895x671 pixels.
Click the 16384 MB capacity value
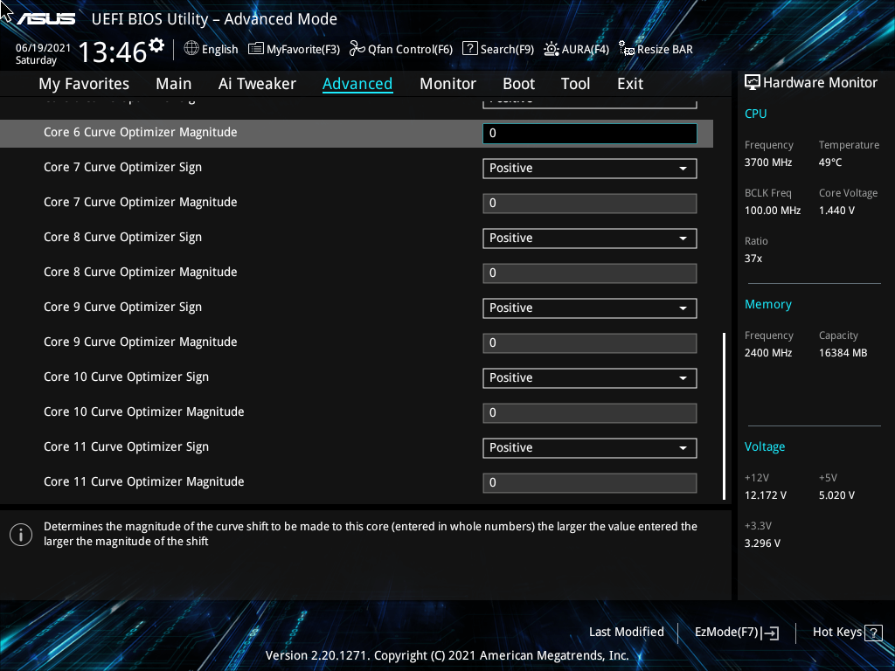click(x=843, y=353)
